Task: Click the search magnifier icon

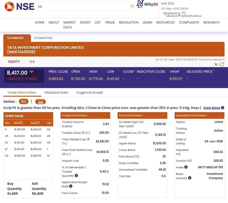Action: 132,6
